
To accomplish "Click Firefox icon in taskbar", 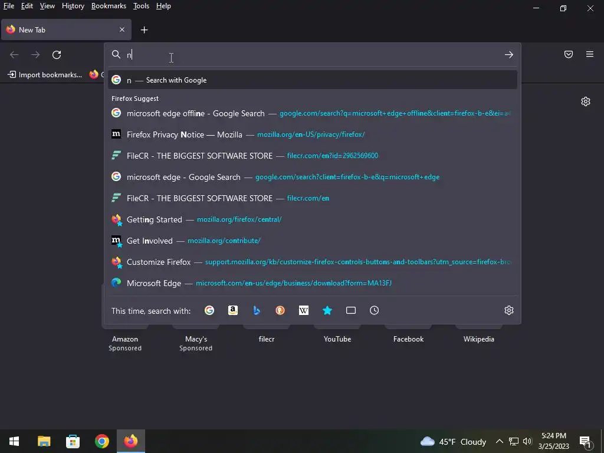I will pos(130,441).
